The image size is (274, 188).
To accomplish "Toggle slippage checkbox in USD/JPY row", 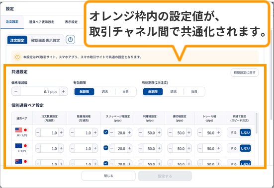I will pos(106,132).
